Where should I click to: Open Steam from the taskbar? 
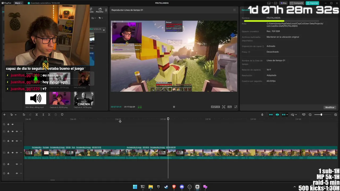(166, 187)
